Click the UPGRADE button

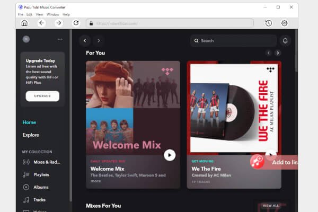coord(42,96)
